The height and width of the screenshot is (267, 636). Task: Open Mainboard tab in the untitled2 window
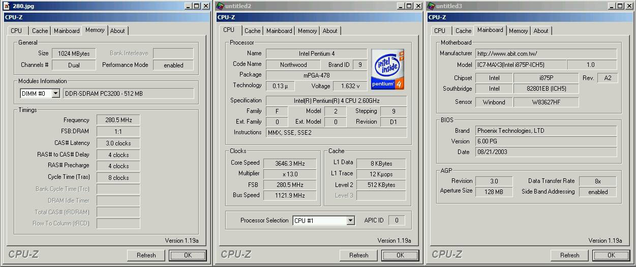coord(279,31)
